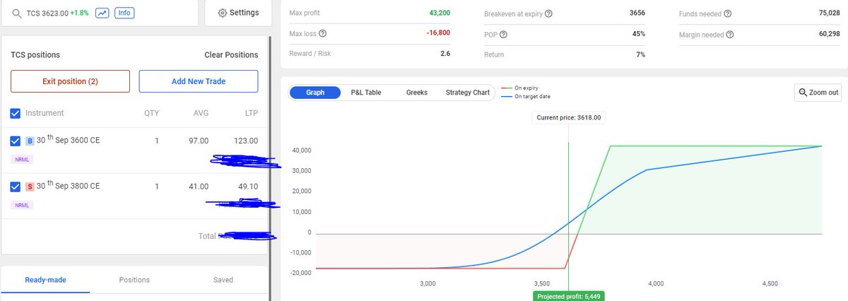Click the breakeven value 3656
This screenshot has height=301, width=848.
pos(637,13)
